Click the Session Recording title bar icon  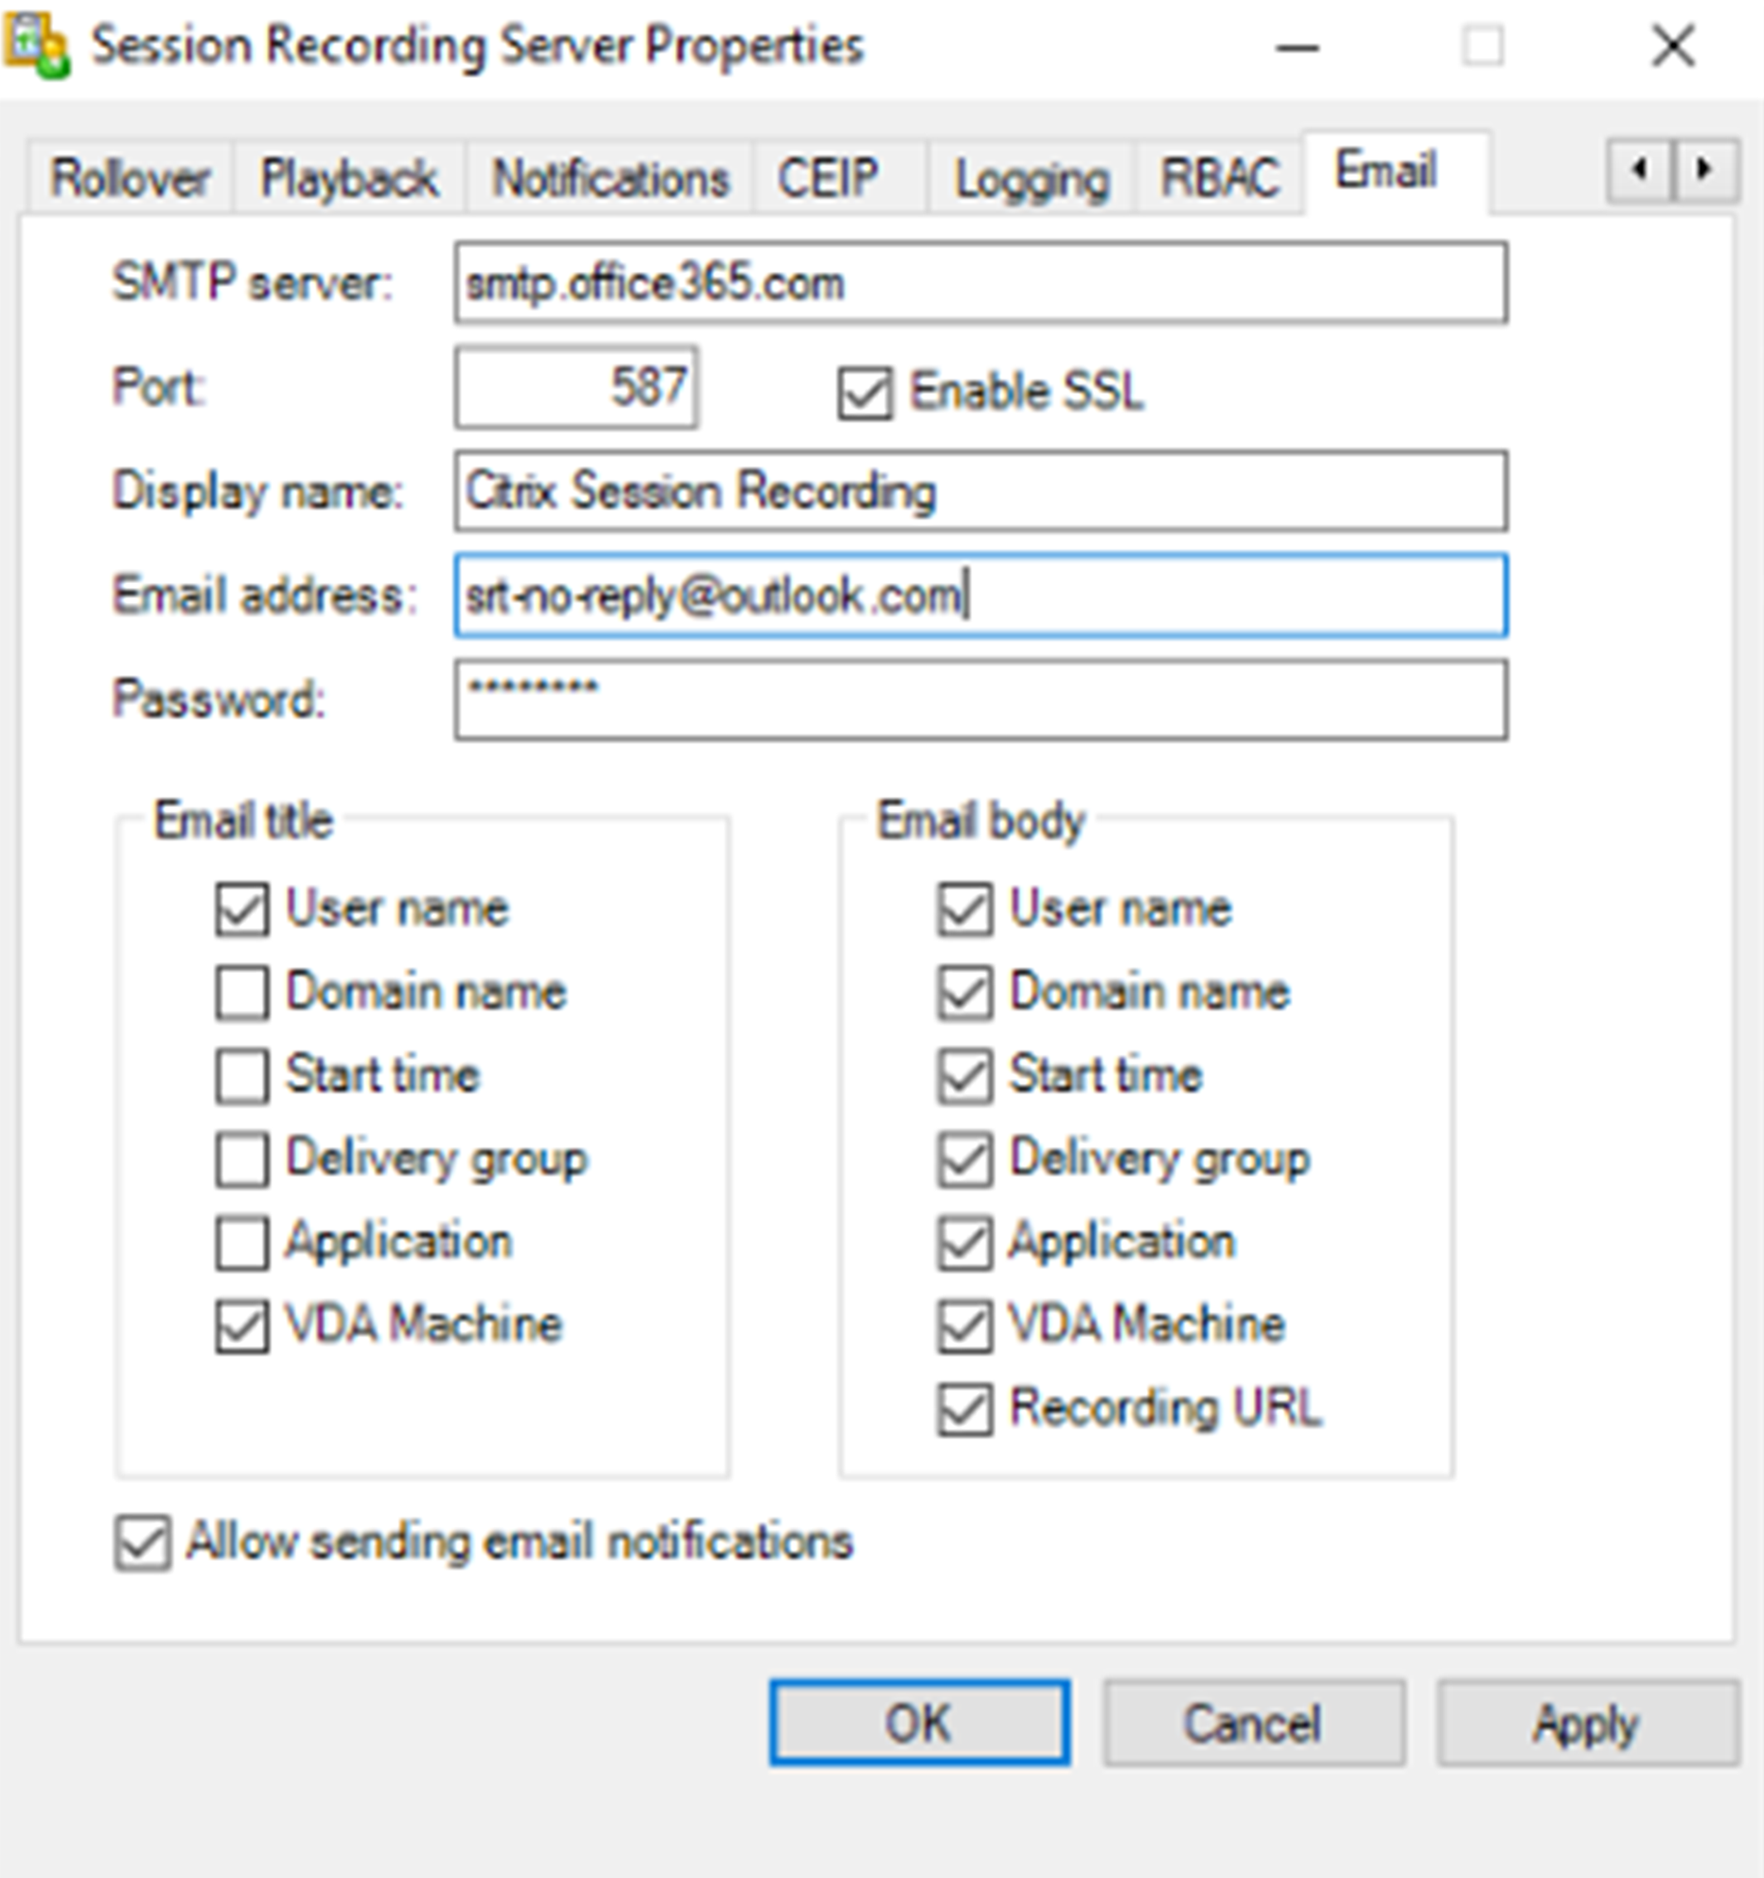[36, 45]
